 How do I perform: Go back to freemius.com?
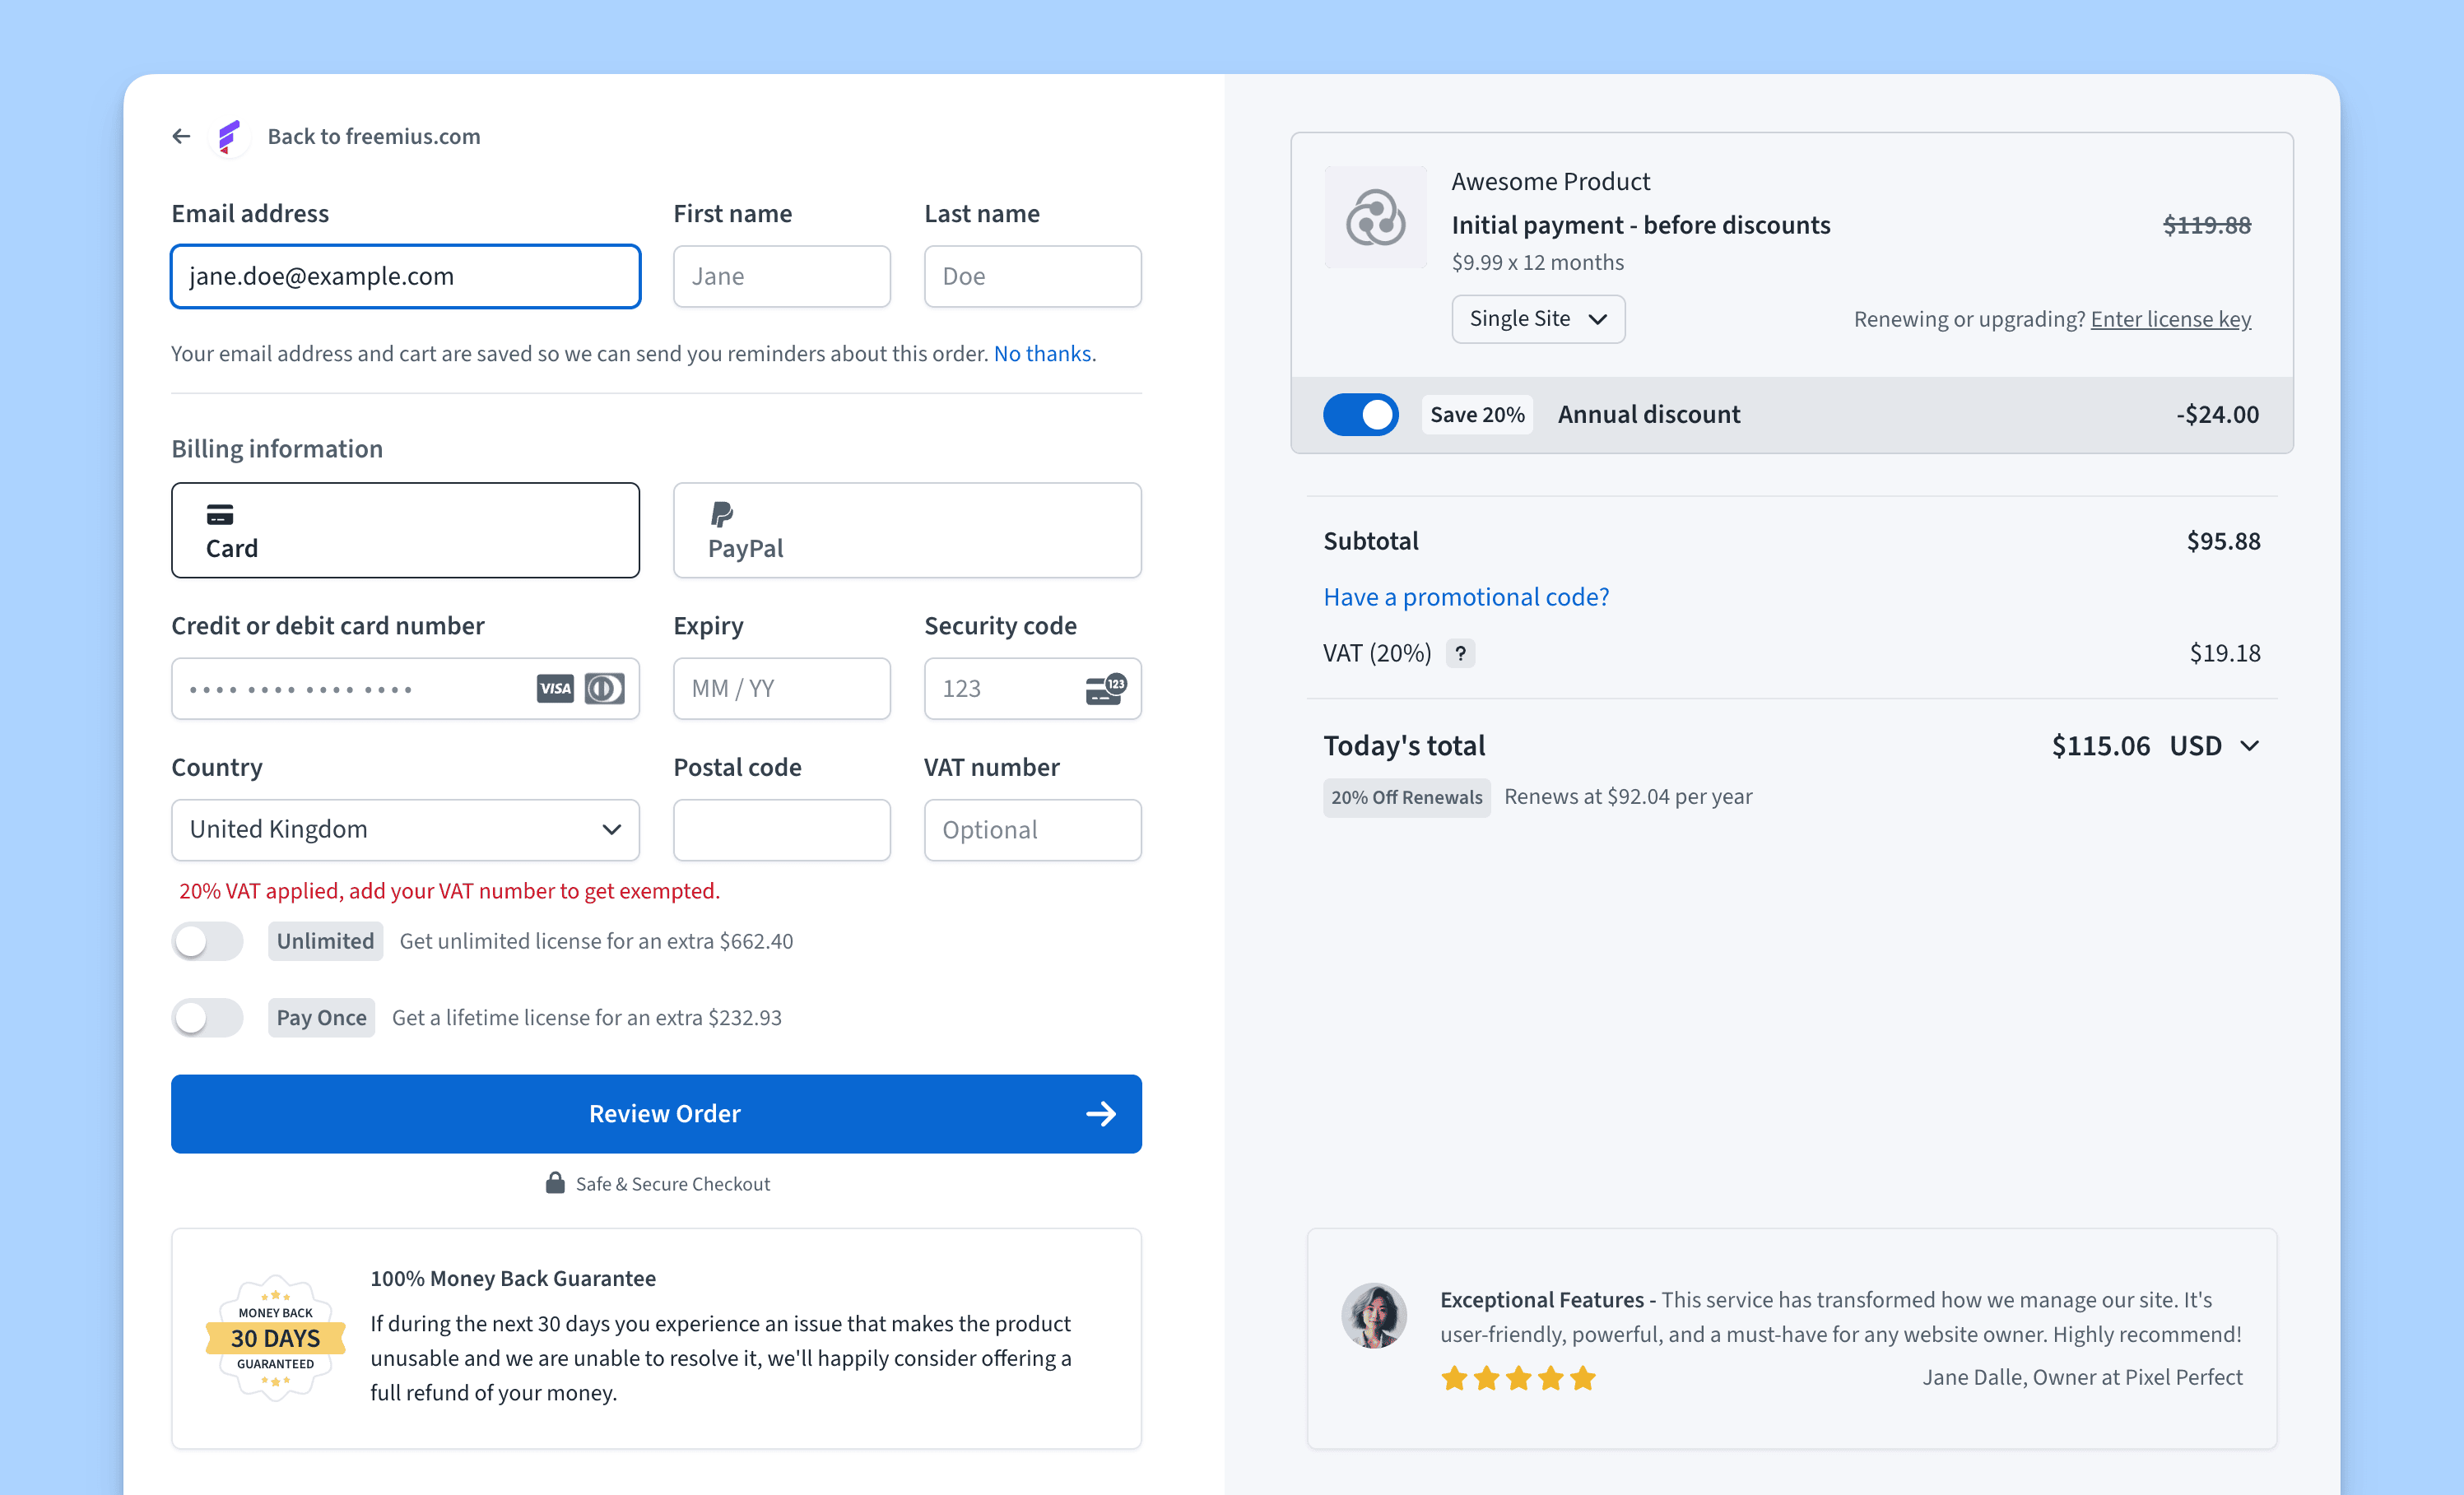[x=373, y=136]
